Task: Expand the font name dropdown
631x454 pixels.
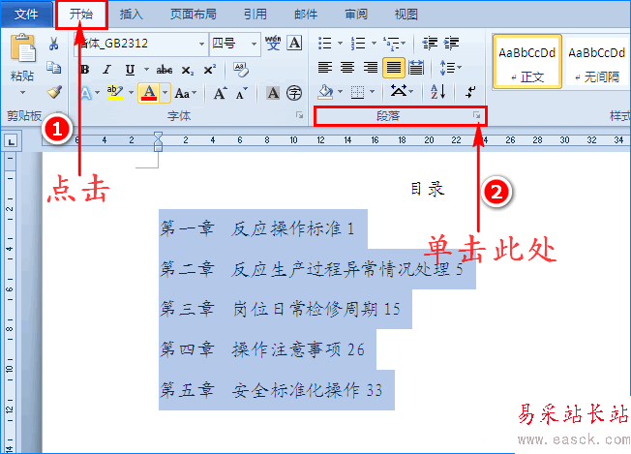Action: (x=201, y=44)
